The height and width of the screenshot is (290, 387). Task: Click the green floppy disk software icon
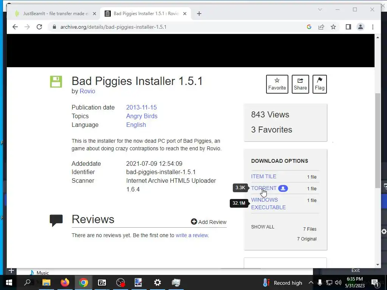tap(56, 82)
